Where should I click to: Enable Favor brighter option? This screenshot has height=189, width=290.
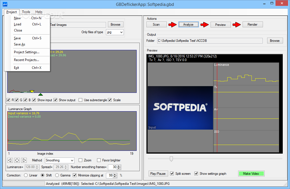(x=99, y=160)
